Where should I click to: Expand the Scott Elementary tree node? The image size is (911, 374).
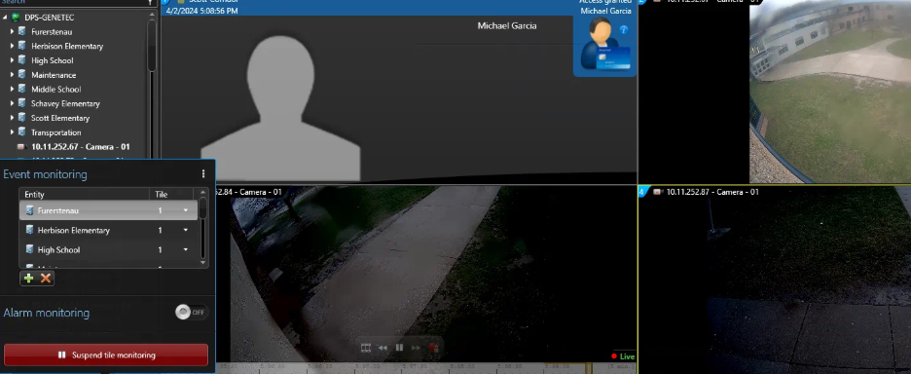pyautogui.click(x=12, y=118)
